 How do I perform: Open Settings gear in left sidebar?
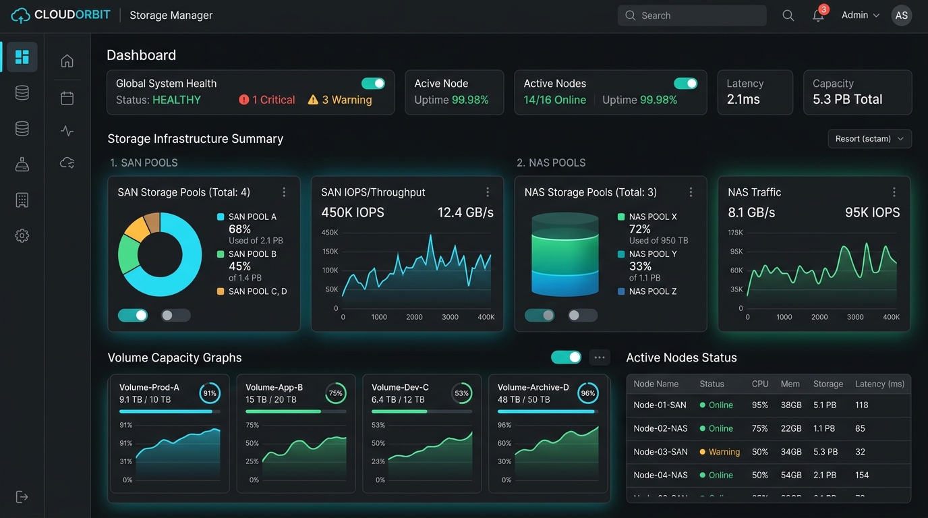pyautogui.click(x=22, y=235)
